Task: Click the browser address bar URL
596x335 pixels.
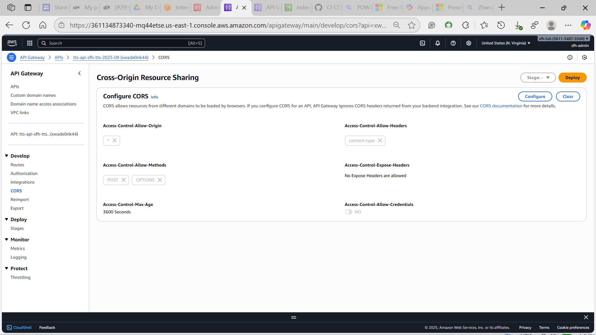Action: click(228, 25)
